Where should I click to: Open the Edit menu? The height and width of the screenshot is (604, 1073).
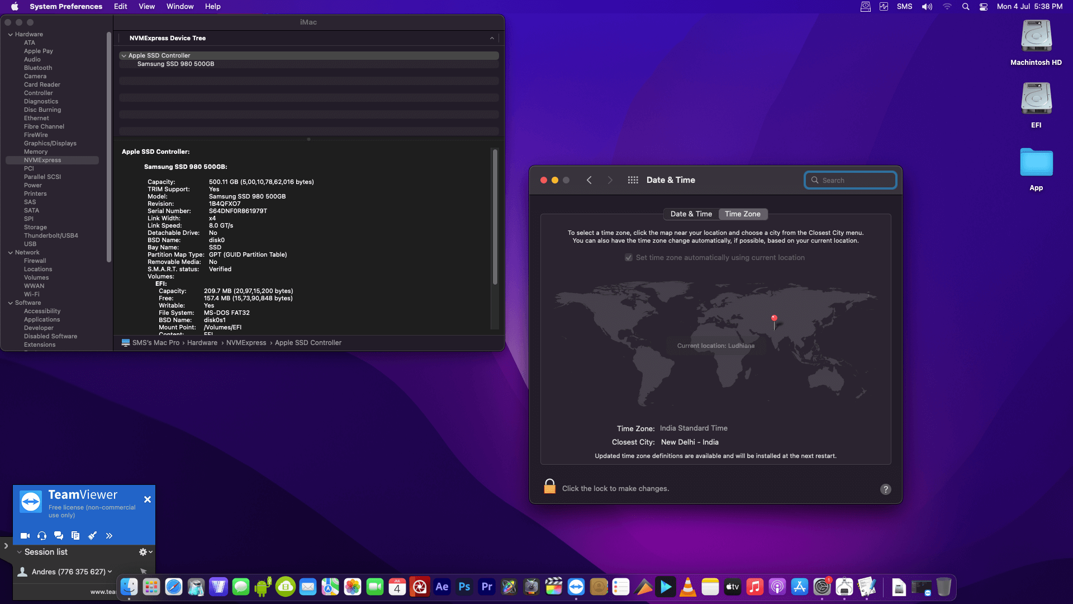coord(120,7)
